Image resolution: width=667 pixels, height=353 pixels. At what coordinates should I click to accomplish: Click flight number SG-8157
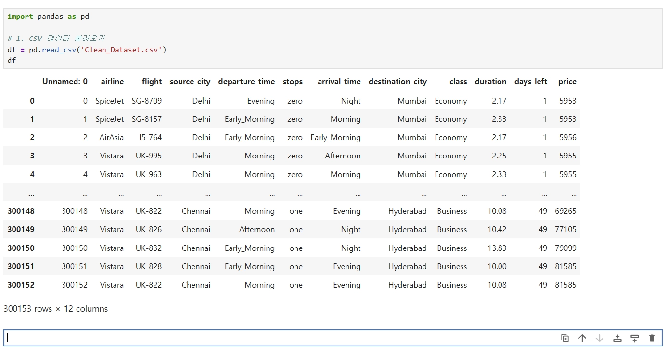click(x=147, y=119)
